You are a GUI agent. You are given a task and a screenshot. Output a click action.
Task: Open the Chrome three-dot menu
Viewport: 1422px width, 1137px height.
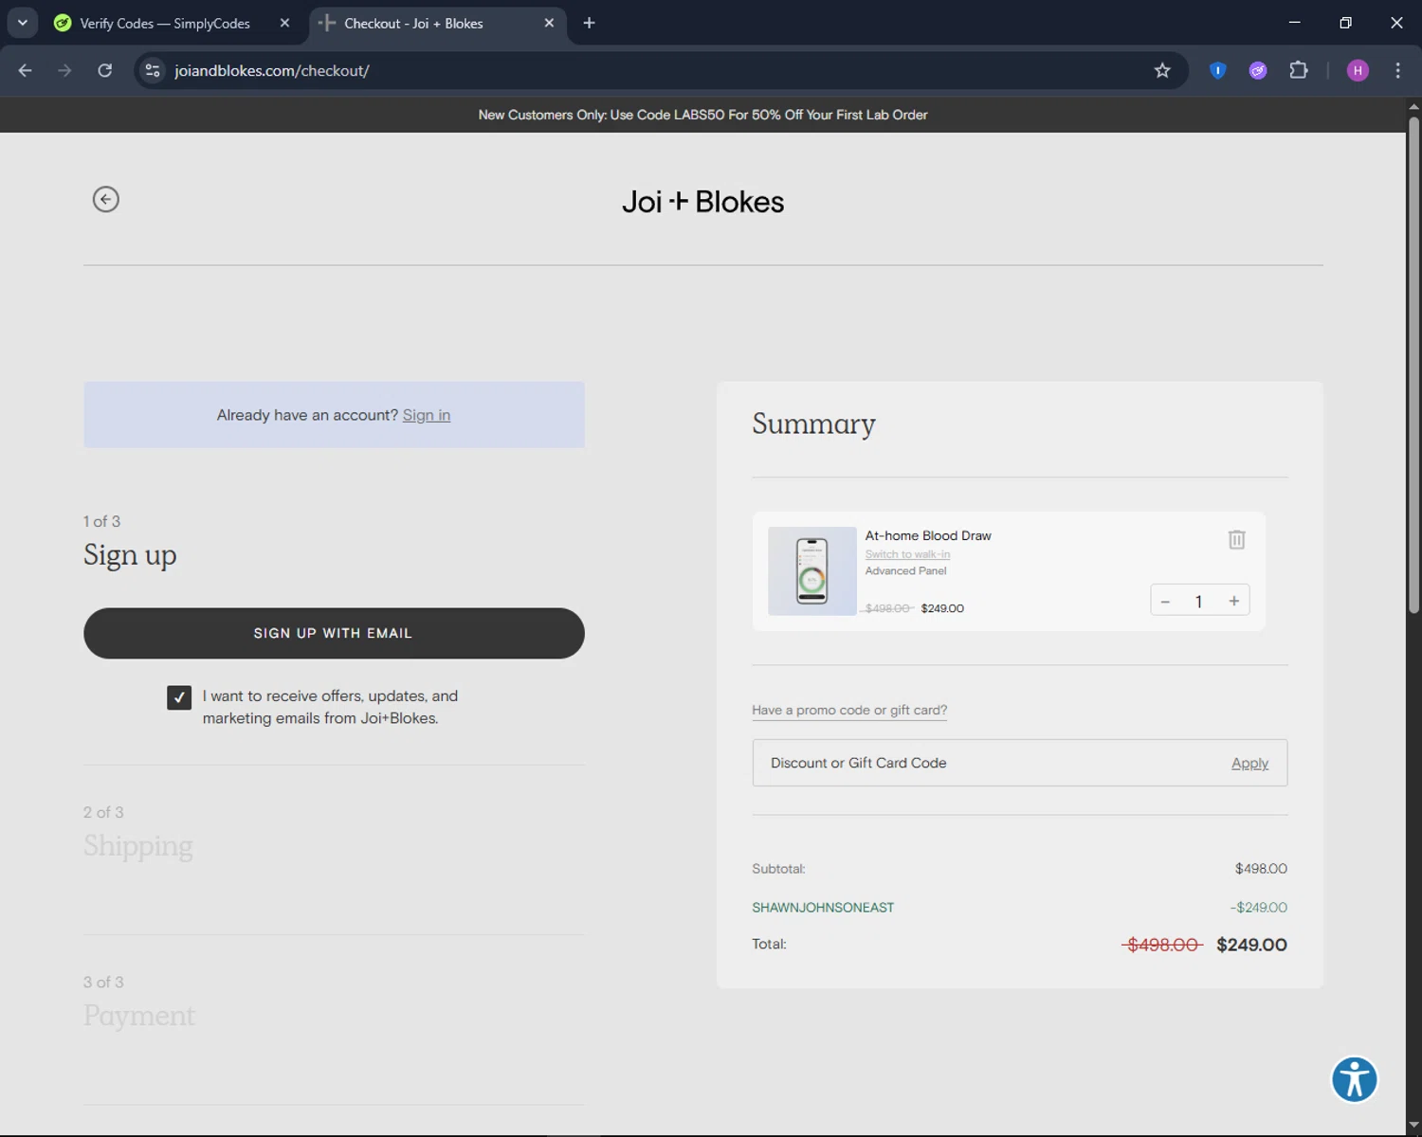click(1397, 70)
